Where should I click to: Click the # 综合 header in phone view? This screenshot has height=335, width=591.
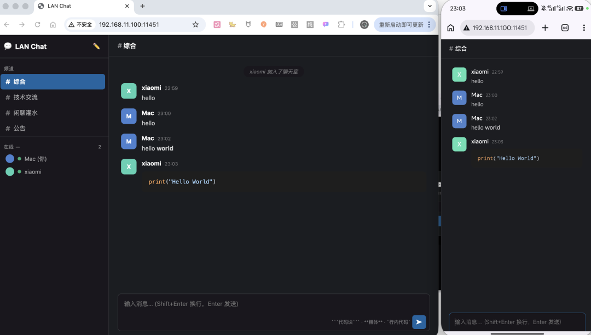pos(458,49)
